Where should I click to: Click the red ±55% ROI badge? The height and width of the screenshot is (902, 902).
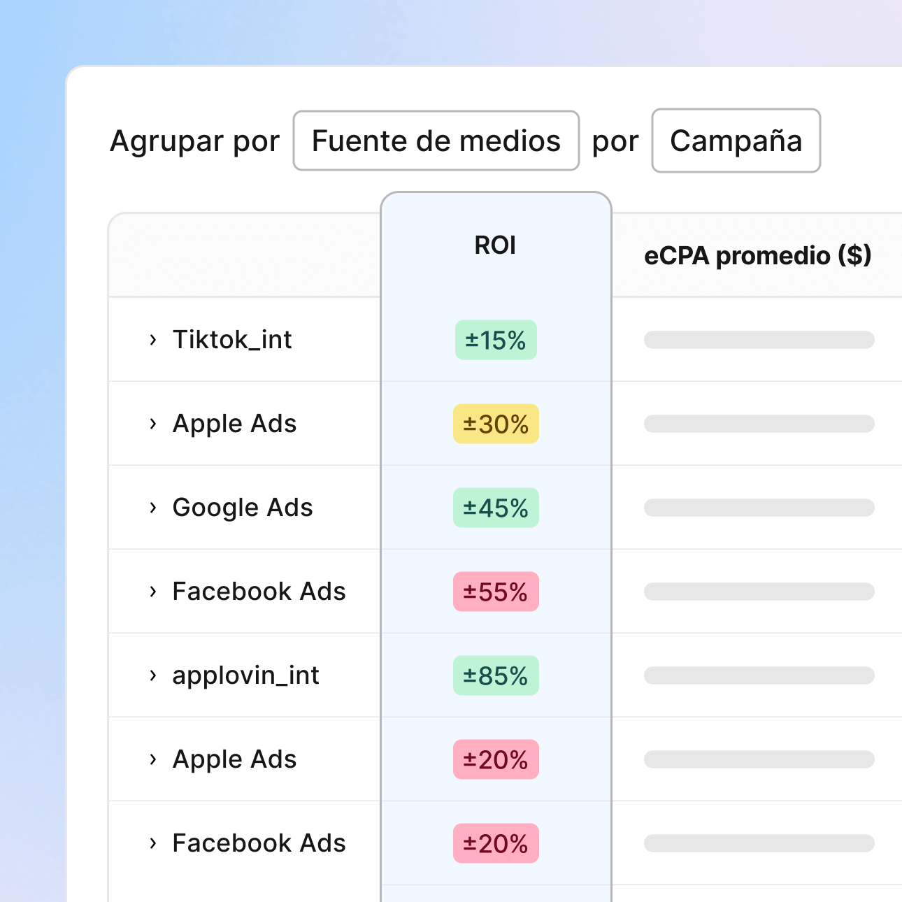[496, 592]
